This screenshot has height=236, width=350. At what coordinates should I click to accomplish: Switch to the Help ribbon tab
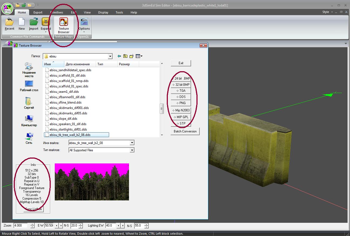[x=134, y=12]
